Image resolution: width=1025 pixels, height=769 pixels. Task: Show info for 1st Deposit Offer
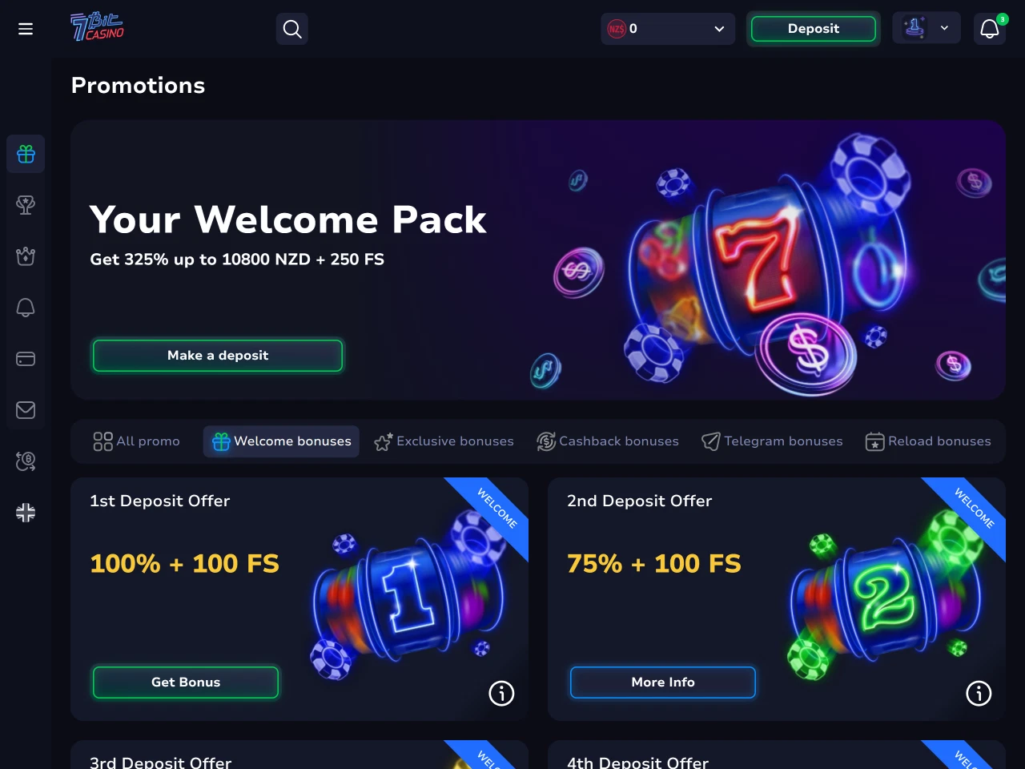501,693
